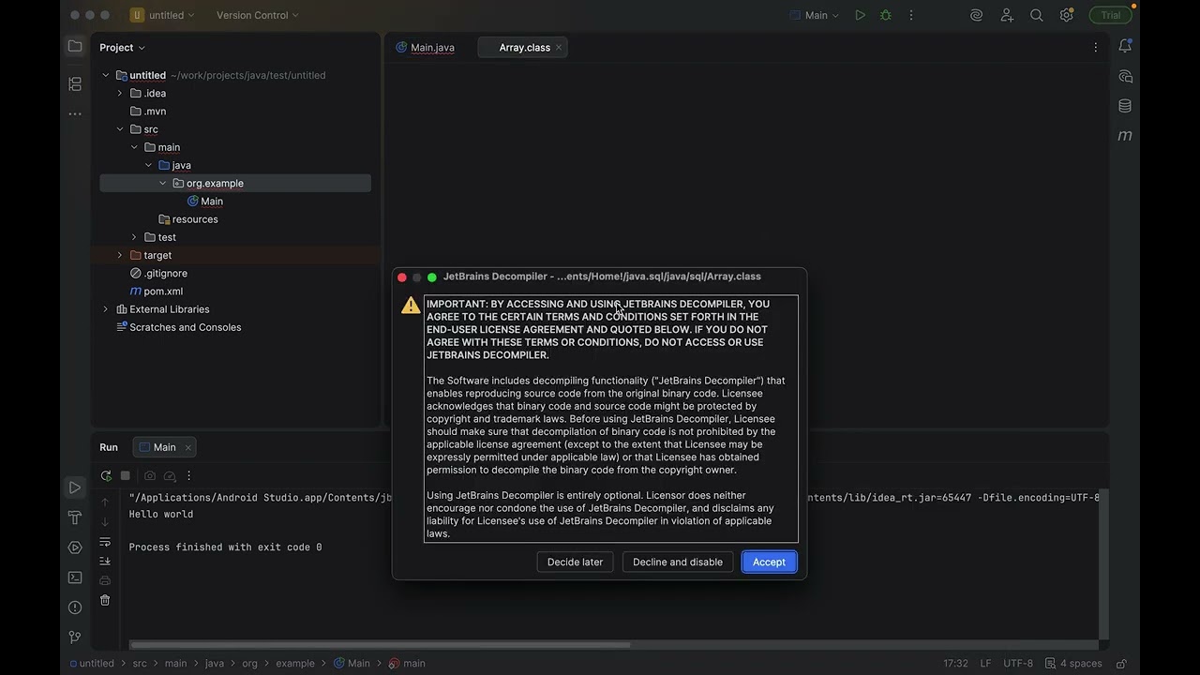Open the Version Control dropdown
The height and width of the screenshot is (675, 1200).
(258, 15)
